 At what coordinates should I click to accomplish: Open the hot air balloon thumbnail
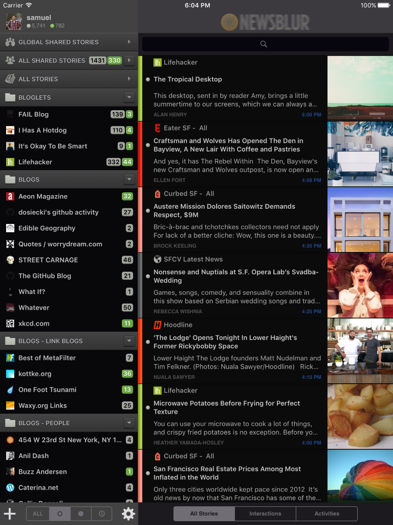[x=360, y=476]
